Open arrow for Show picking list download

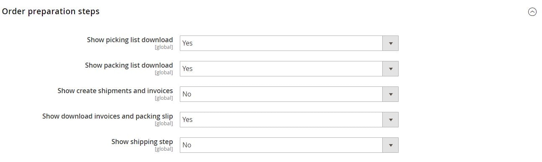(x=391, y=43)
